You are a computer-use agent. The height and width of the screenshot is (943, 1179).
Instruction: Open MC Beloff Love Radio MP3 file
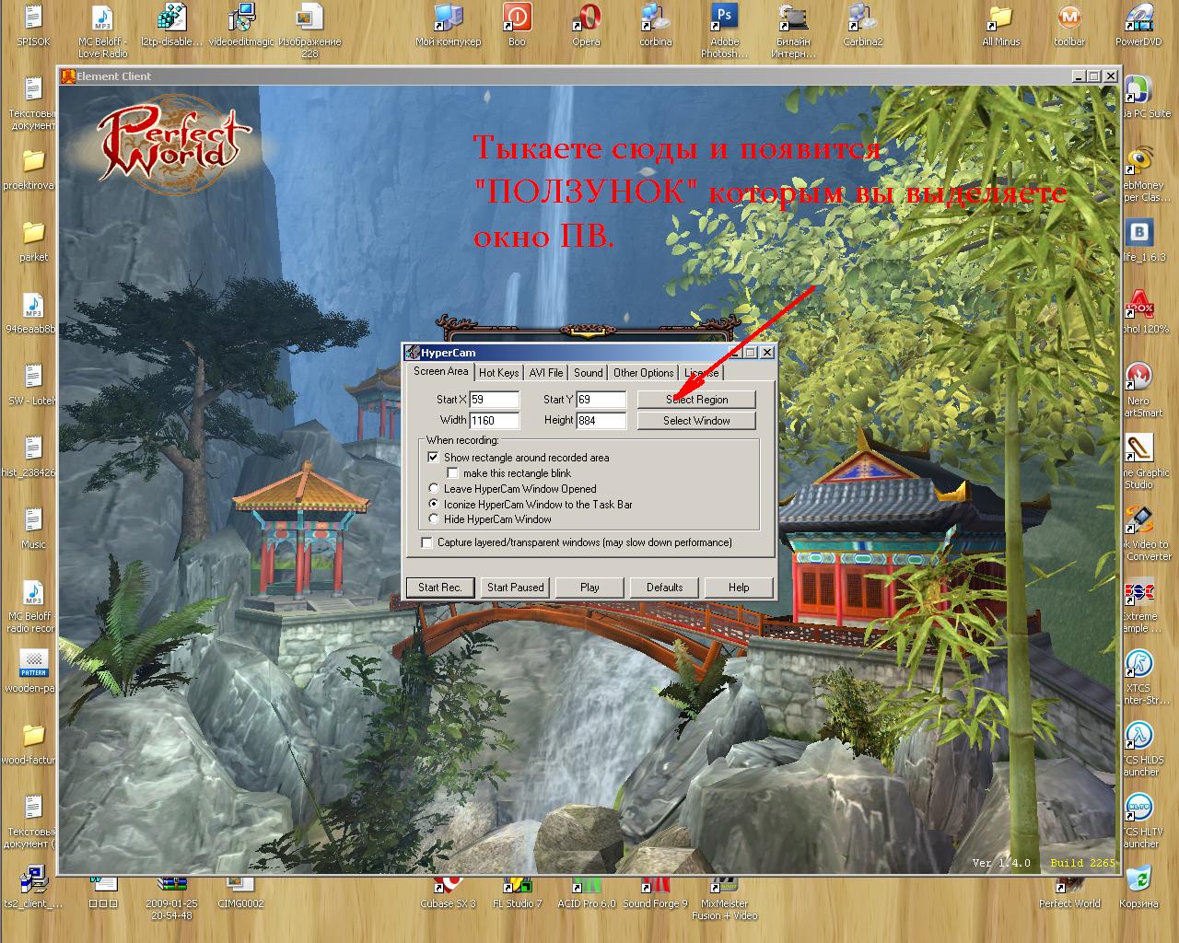(x=102, y=31)
